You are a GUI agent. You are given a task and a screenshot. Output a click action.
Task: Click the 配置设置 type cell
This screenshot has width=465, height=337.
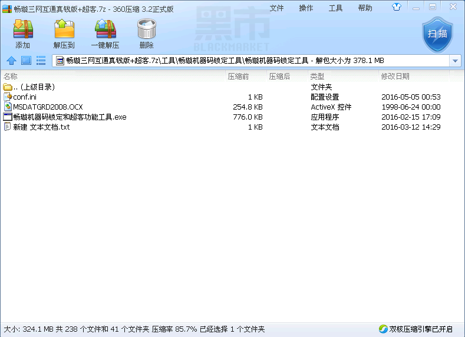pyautogui.click(x=325, y=97)
